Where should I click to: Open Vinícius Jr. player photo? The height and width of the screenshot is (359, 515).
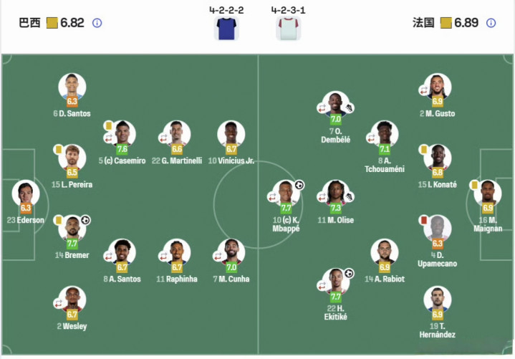click(x=231, y=134)
